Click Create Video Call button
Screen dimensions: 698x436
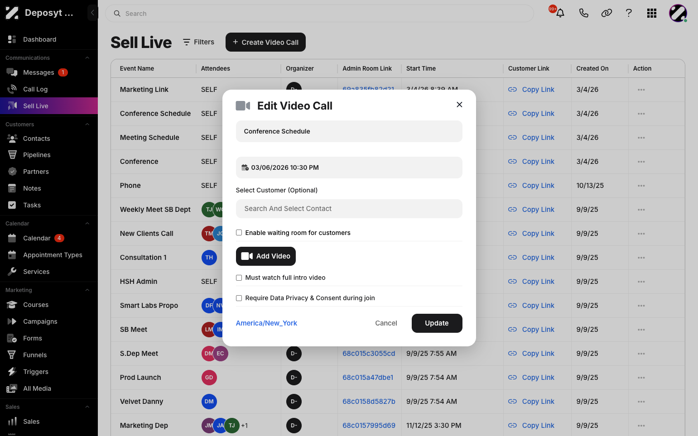265,42
